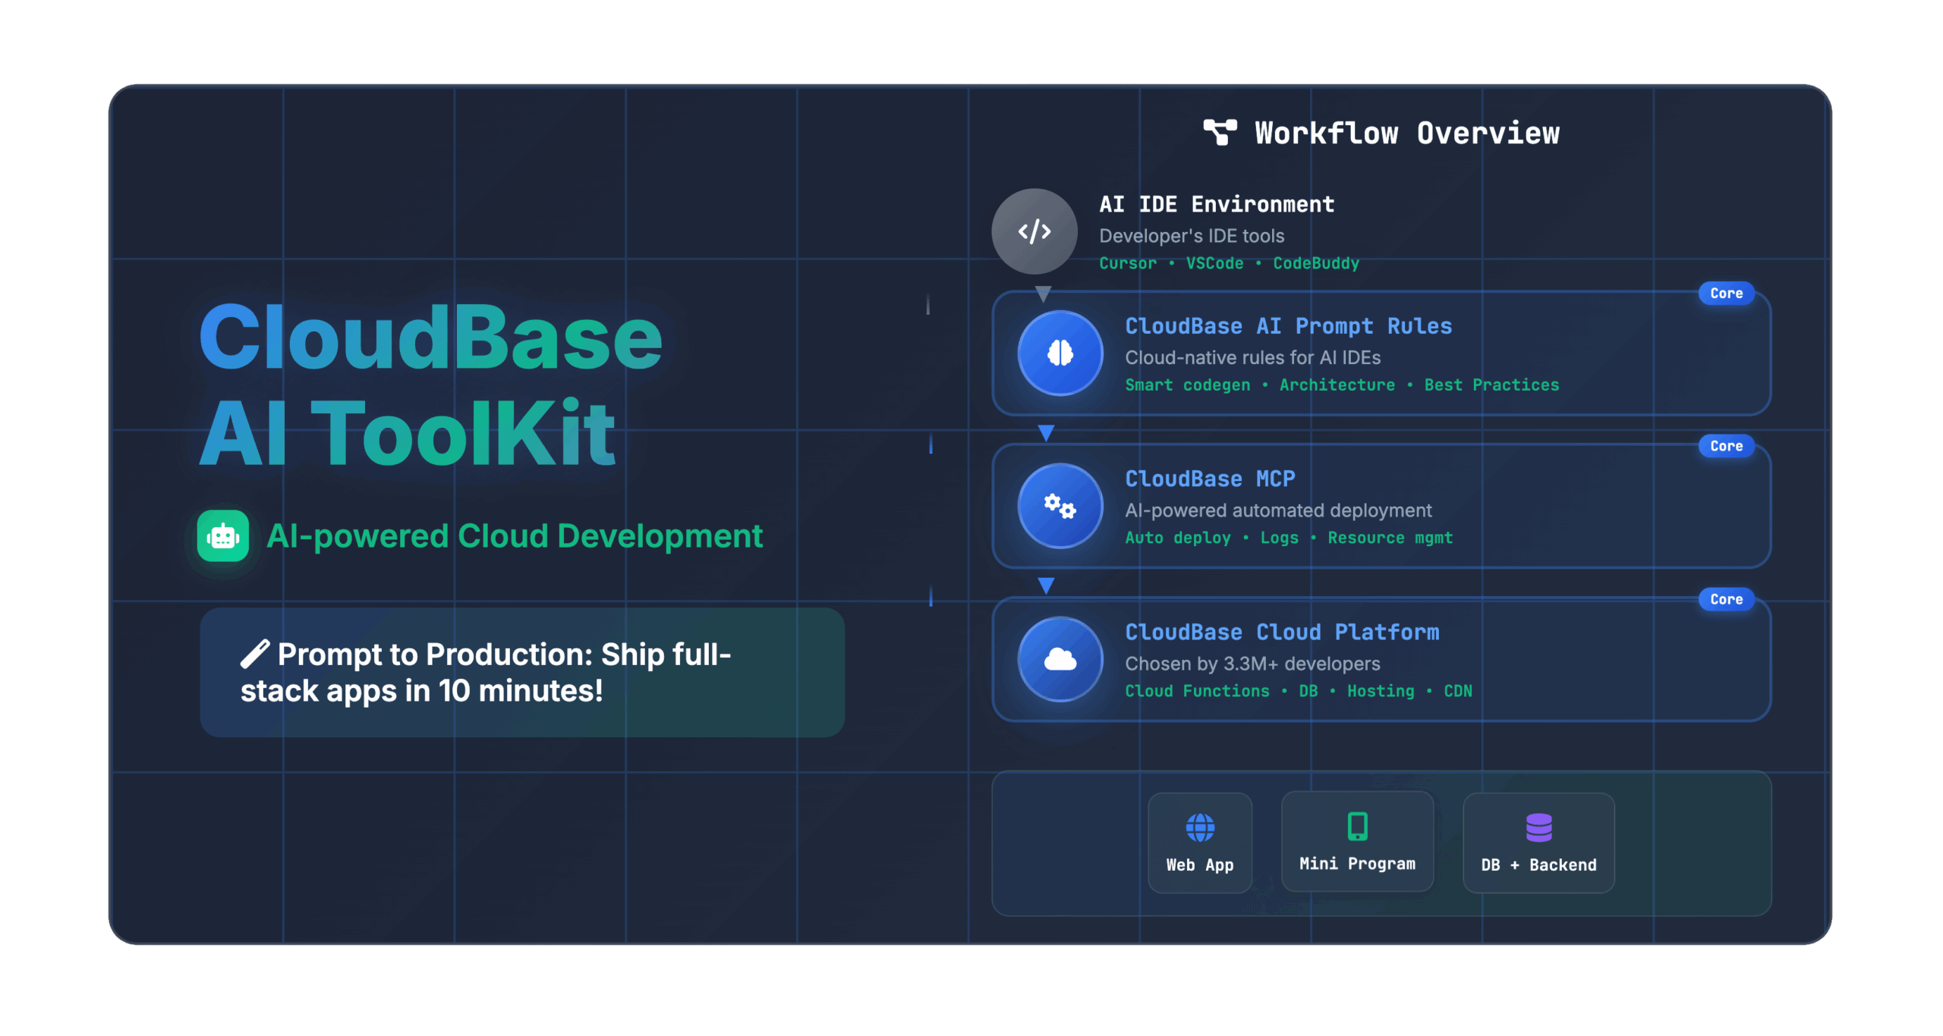Click the code brackets AI IDE icon
Screen dimensions: 1943x1036
pyautogui.click(x=1034, y=231)
